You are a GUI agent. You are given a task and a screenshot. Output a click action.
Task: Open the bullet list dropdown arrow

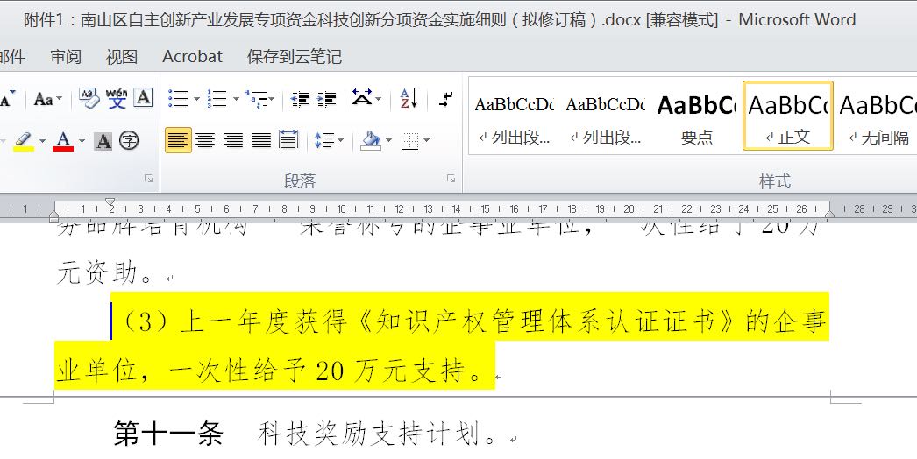(x=196, y=99)
